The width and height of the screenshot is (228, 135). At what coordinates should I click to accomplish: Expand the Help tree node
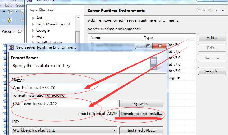pyautogui.click(x=33, y=37)
